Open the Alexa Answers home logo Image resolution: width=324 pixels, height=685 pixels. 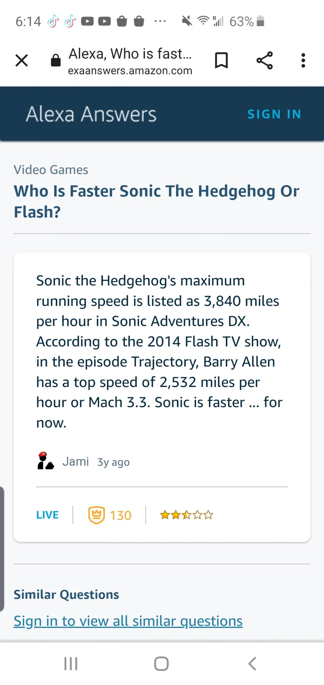[91, 114]
